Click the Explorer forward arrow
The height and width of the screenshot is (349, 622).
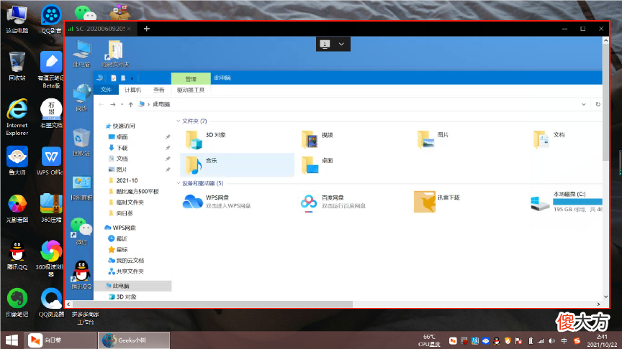click(x=112, y=104)
